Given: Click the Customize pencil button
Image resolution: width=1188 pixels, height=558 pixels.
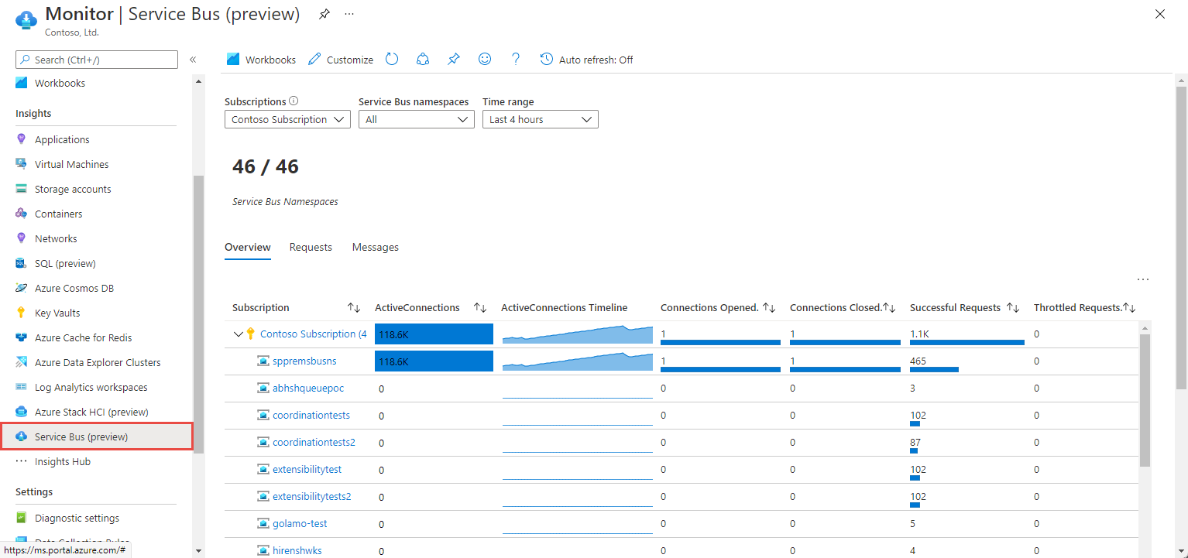Looking at the screenshot, I should click(341, 60).
